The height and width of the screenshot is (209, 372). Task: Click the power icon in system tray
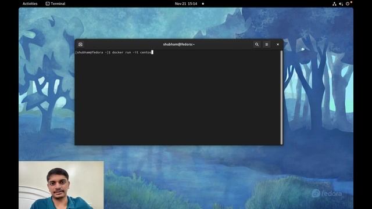pyautogui.click(x=348, y=3)
